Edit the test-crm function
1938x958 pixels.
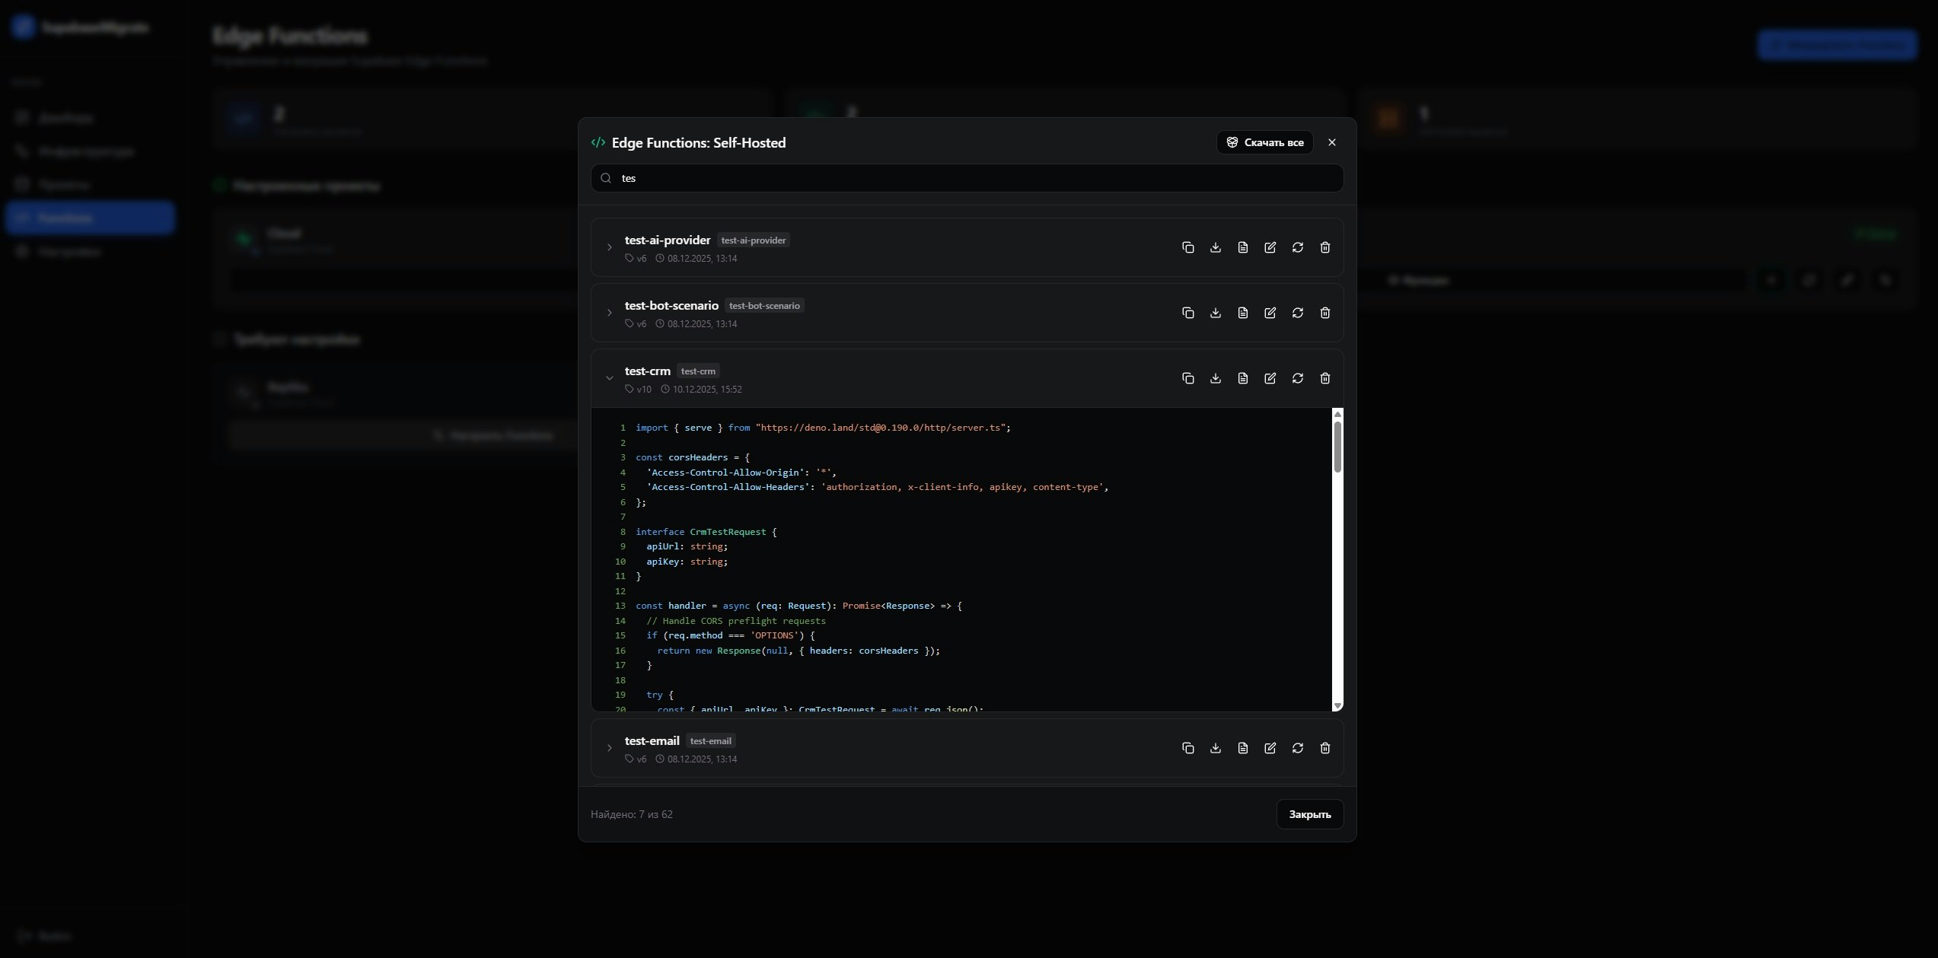pyautogui.click(x=1270, y=378)
